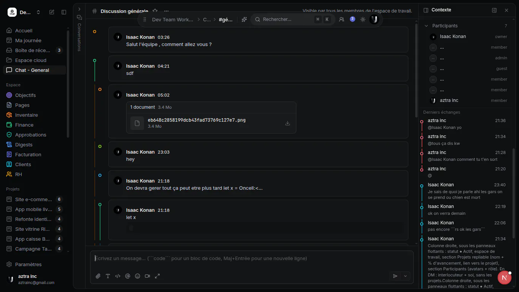Open Facturation in sidebar
519x292 pixels.
(x=34, y=154)
